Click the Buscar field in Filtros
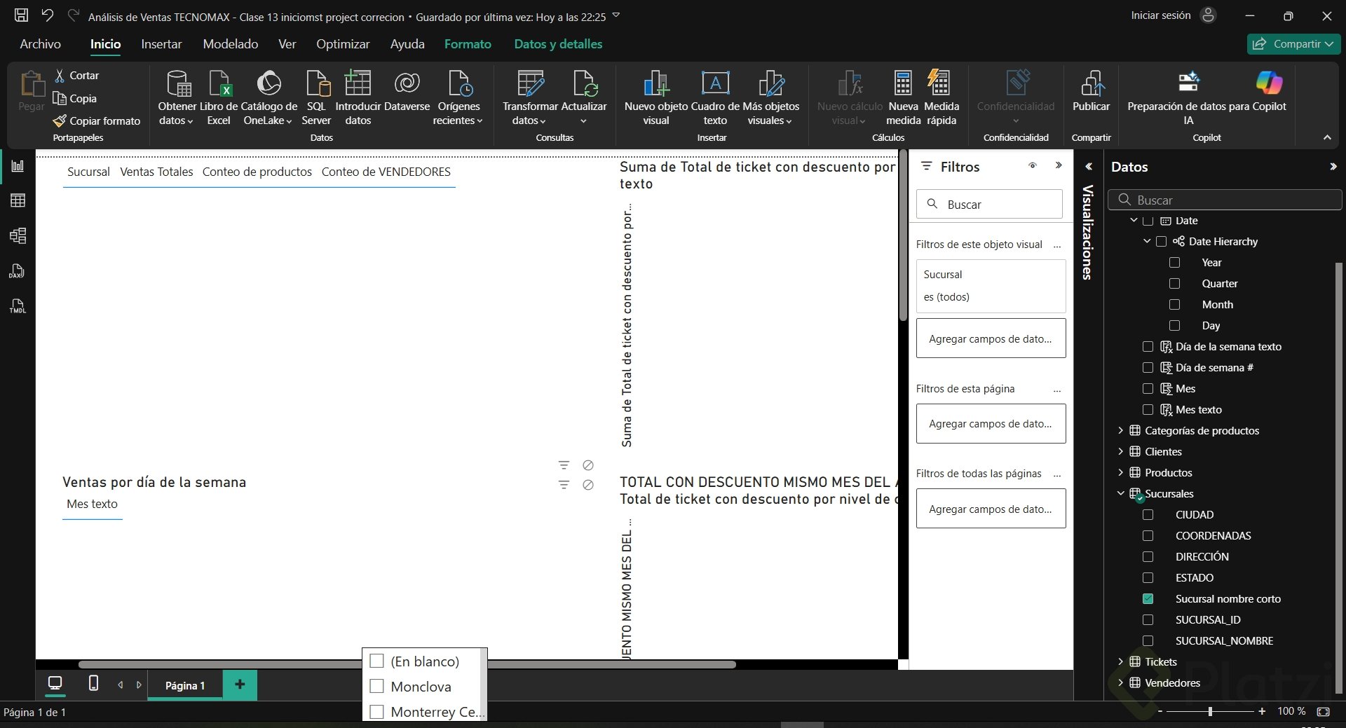 coord(989,204)
